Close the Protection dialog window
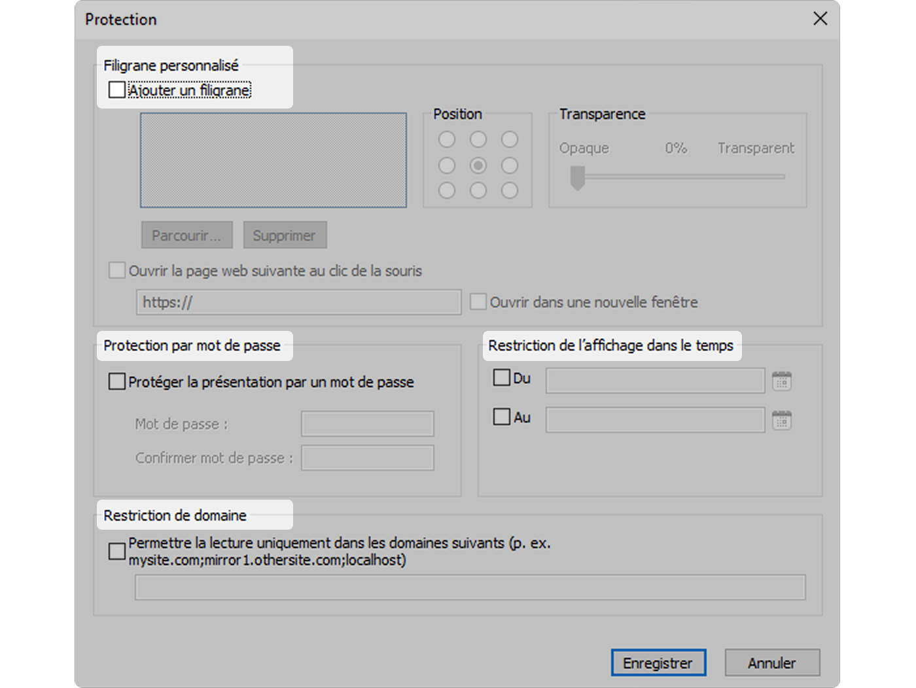916x688 pixels. pyautogui.click(x=820, y=19)
